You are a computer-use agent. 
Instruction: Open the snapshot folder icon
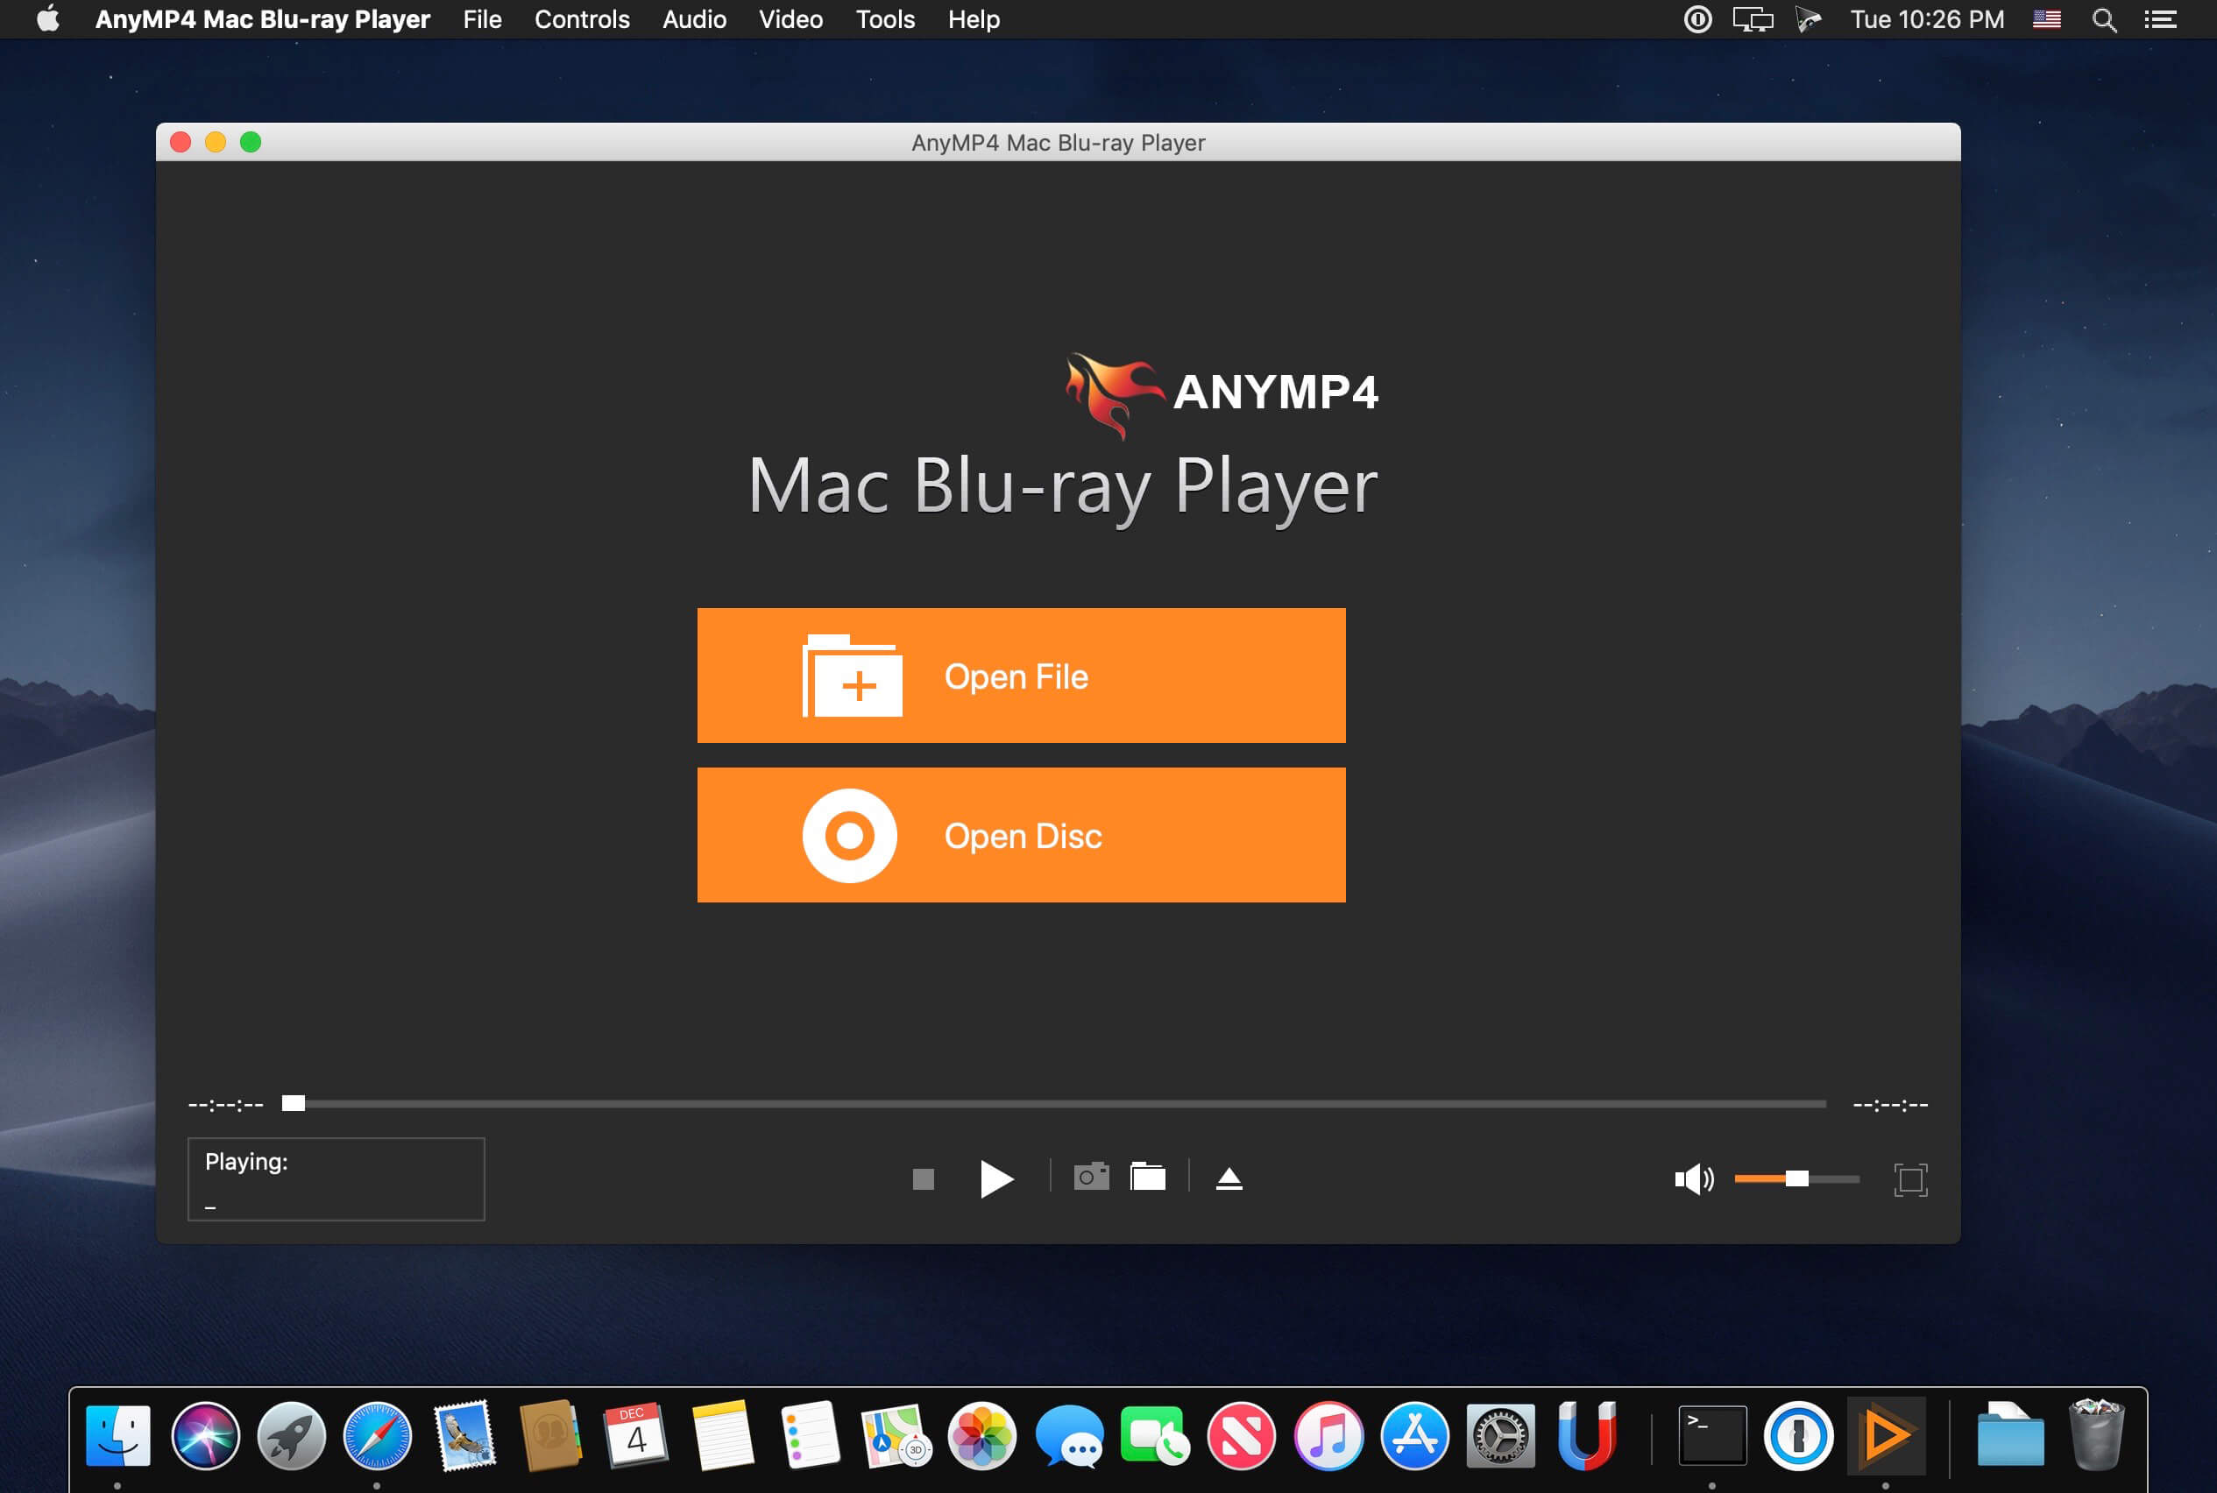(1148, 1178)
